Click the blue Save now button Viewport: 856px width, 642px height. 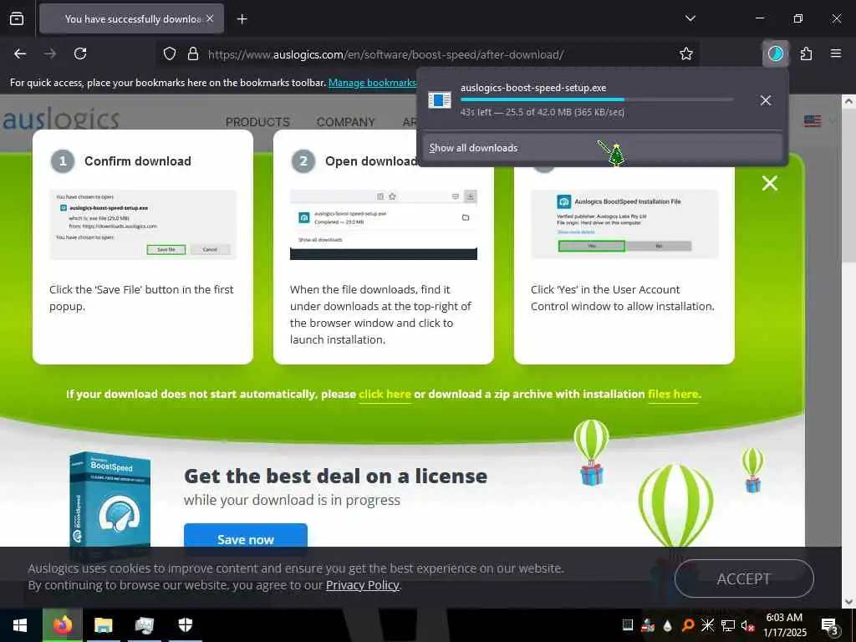(246, 536)
